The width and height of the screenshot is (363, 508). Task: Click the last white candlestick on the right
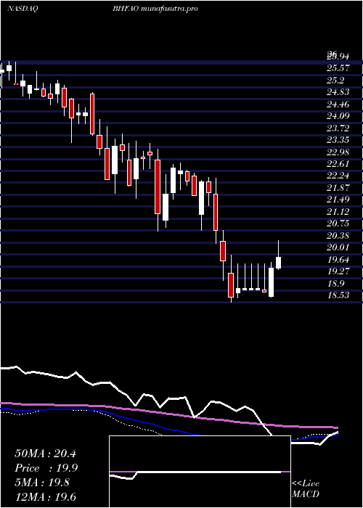(x=278, y=263)
